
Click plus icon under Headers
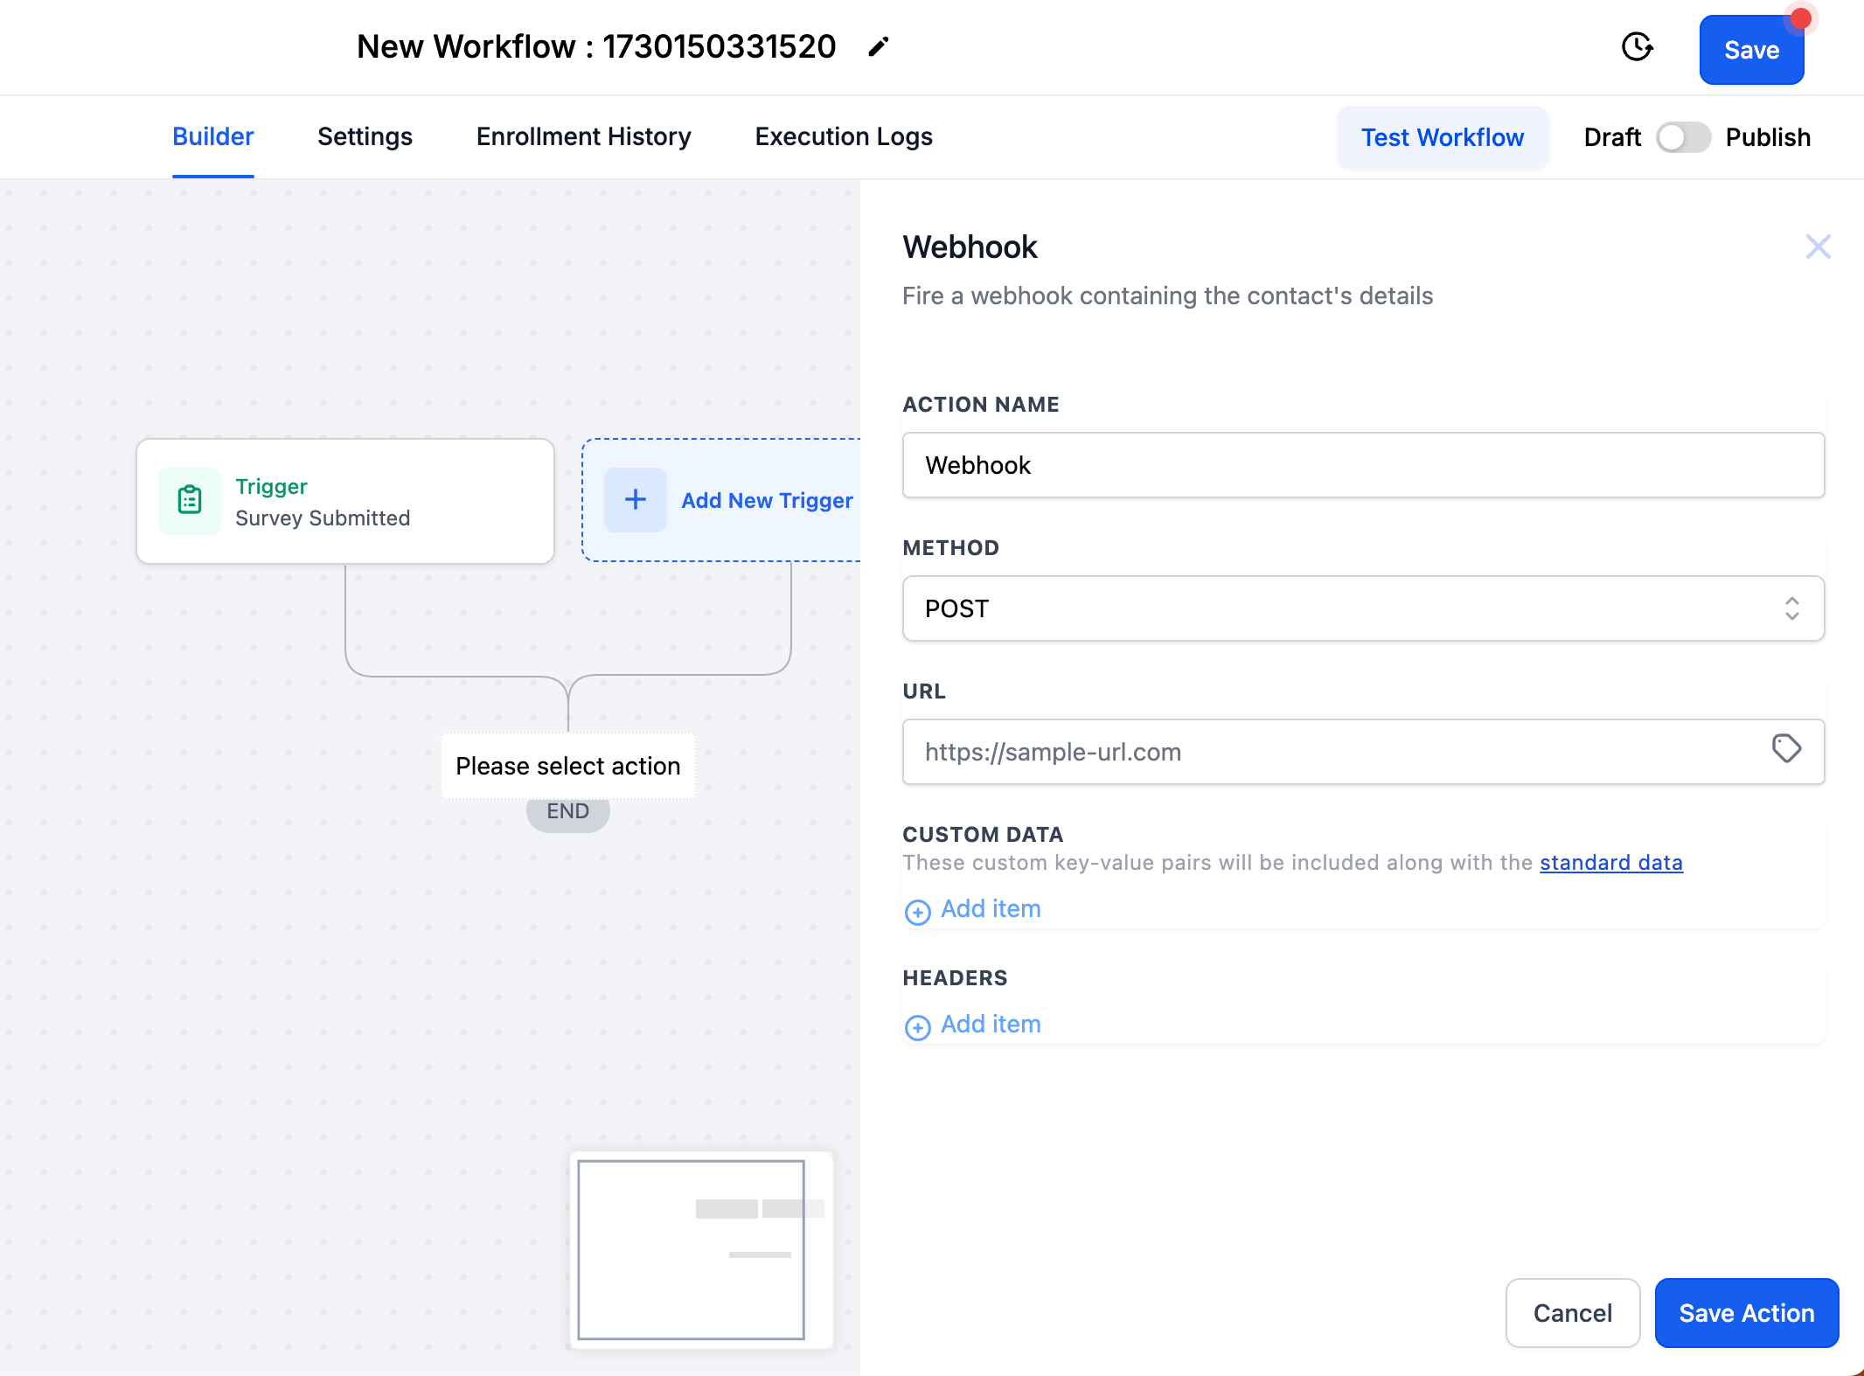pos(917,1026)
